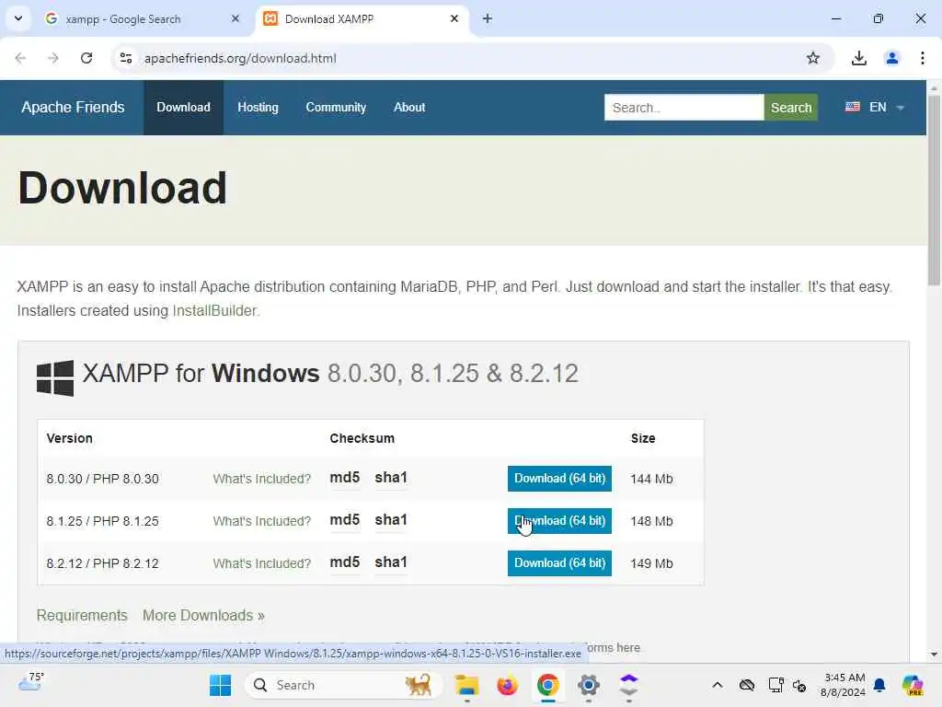Click the 144 Mb size cell
Image resolution: width=942 pixels, height=707 pixels.
pos(651,479)
